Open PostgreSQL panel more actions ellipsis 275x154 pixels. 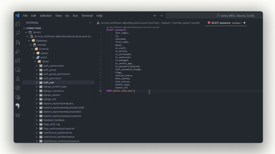point(90,23)
